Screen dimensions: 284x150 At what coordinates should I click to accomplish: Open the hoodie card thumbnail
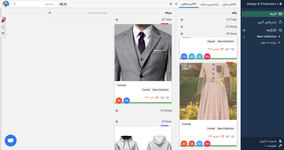point(143,138)
